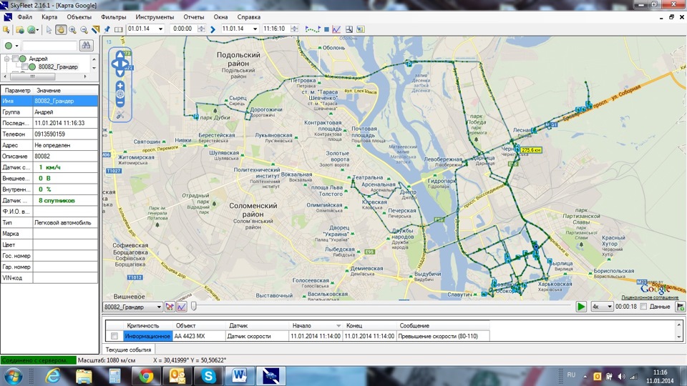Click the folder with globe icon

[20, 29]
